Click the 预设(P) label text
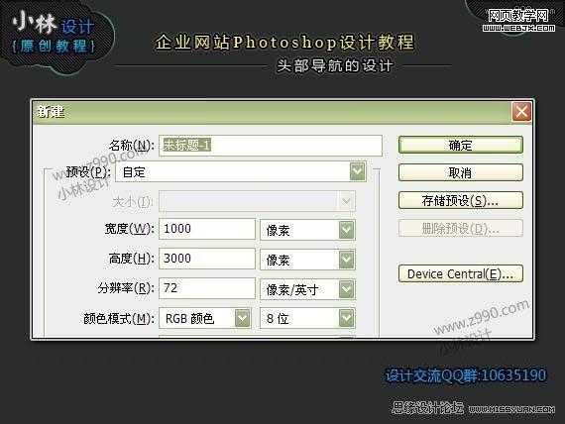The image size is (565, 424). point(88,172)
